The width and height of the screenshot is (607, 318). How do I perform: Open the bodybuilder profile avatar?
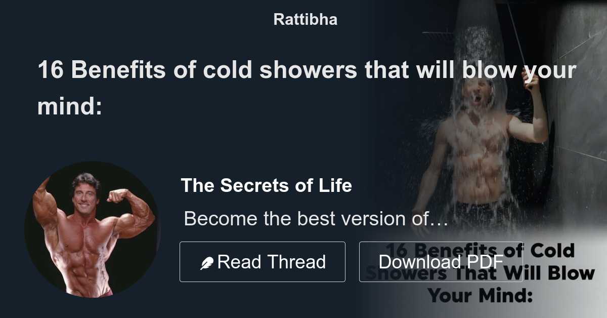tap(93, 229)
